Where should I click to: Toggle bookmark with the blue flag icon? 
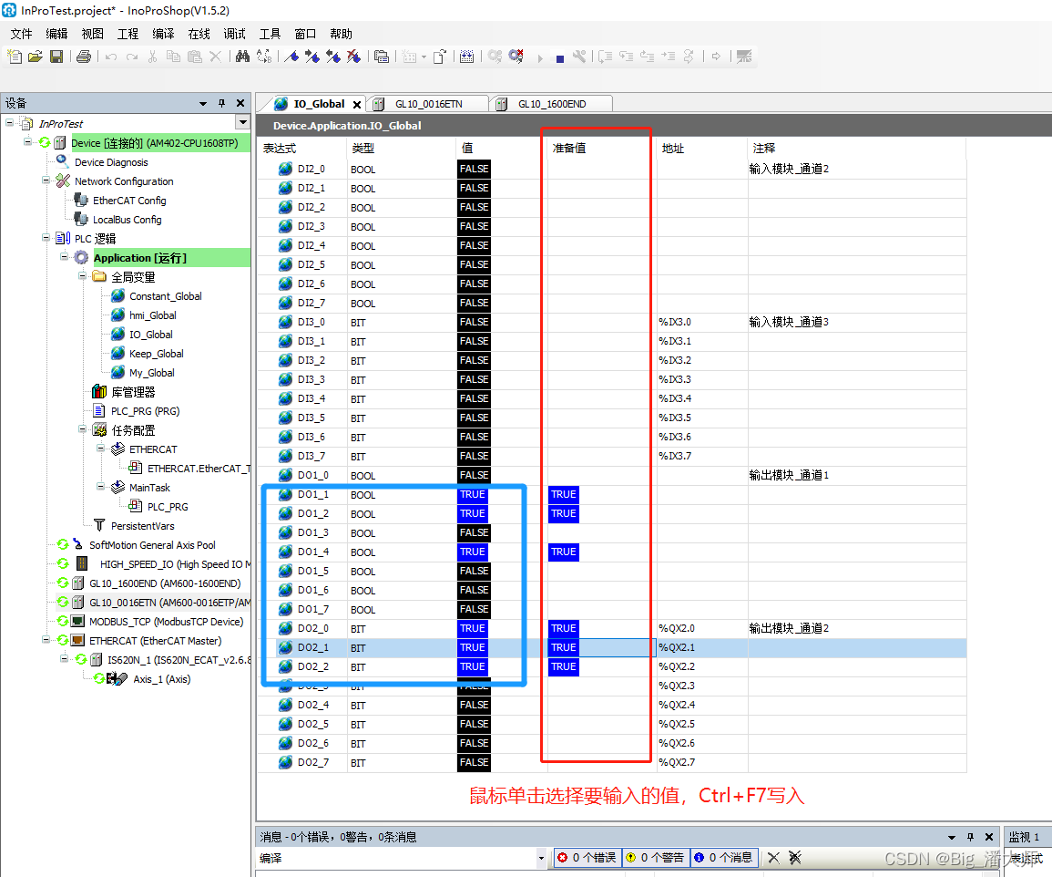[291, 57]
